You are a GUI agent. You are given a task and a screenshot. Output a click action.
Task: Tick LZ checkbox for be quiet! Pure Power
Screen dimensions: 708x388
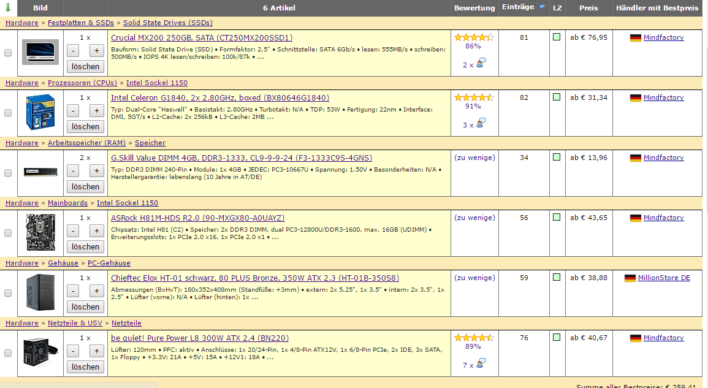point(557,337)
